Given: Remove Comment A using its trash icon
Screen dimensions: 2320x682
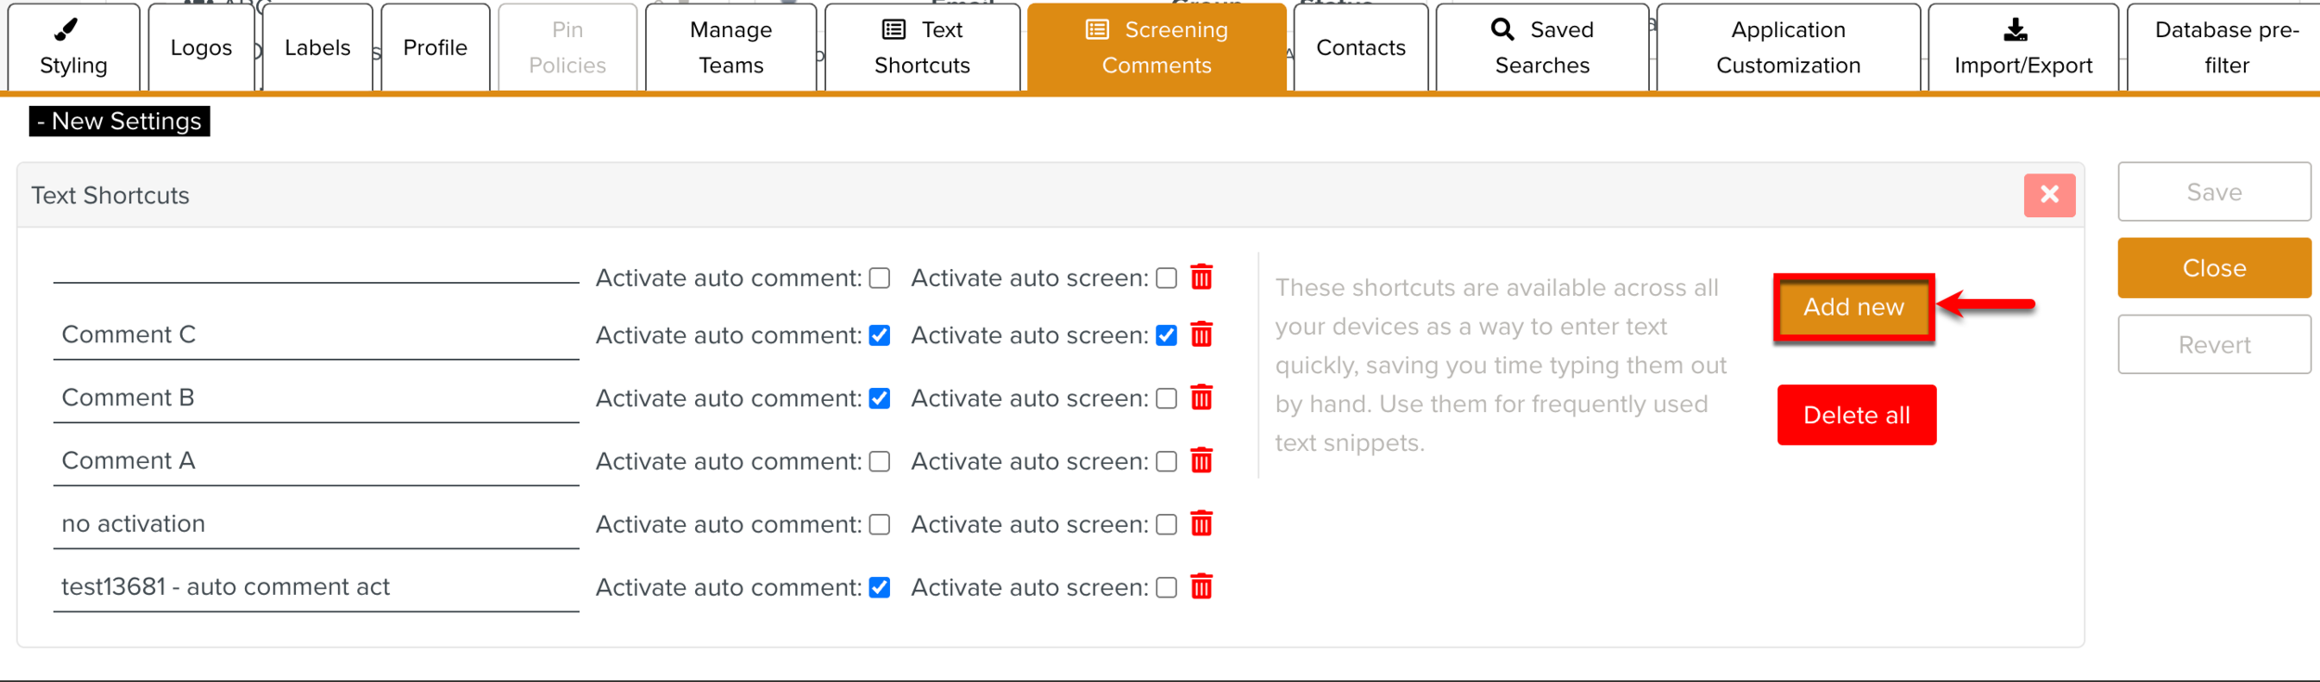Looking at the screenshot, I should (x=1201, y=460).
